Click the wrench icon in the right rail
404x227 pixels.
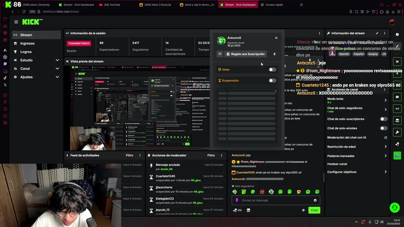397,132
